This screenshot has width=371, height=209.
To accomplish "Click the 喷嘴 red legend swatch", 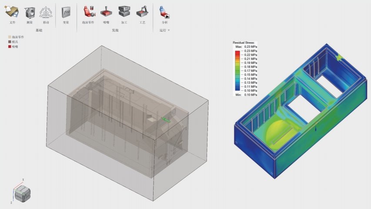I will (x=10, y=46).
